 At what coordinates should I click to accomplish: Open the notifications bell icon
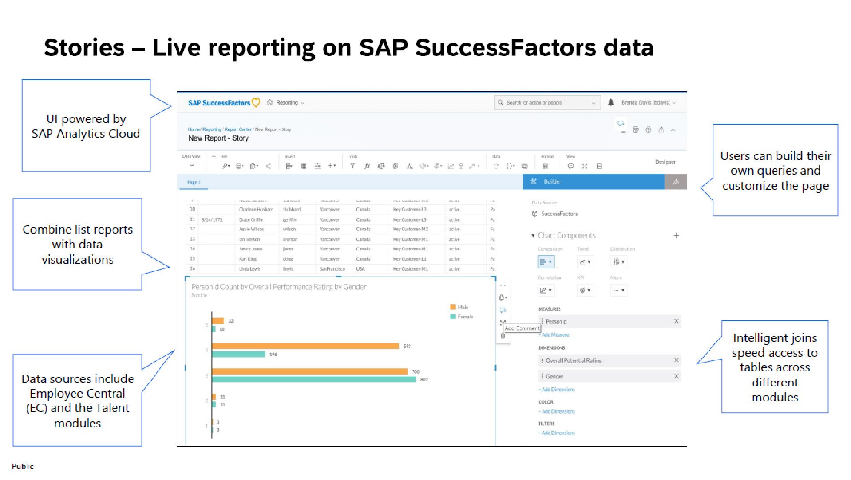[x=610, y=102]
